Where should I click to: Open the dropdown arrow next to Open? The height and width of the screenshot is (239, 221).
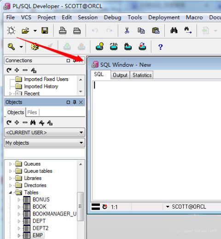35,31
